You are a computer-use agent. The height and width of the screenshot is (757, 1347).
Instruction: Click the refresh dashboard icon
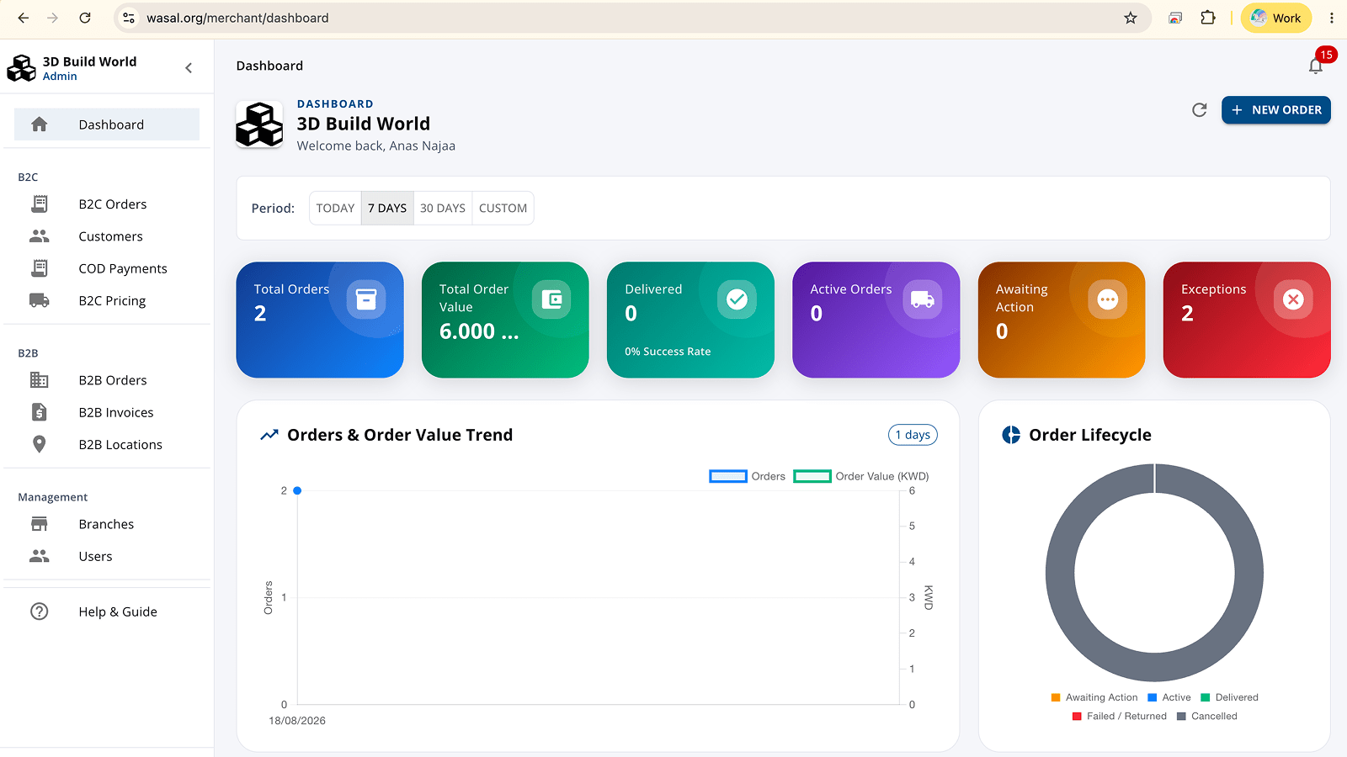coord(1200,110)
